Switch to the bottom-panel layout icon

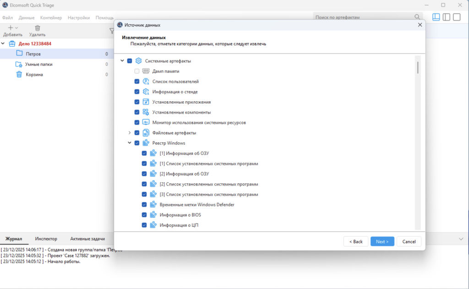(436, 17)
